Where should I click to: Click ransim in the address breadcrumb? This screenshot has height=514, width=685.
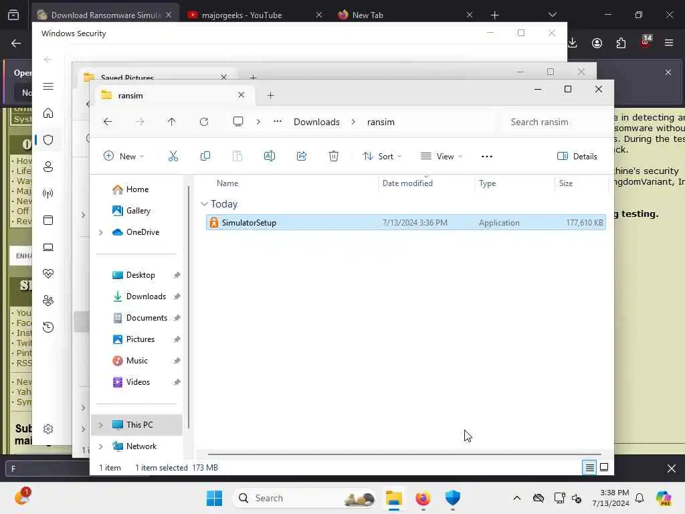[x=381, y=122]
